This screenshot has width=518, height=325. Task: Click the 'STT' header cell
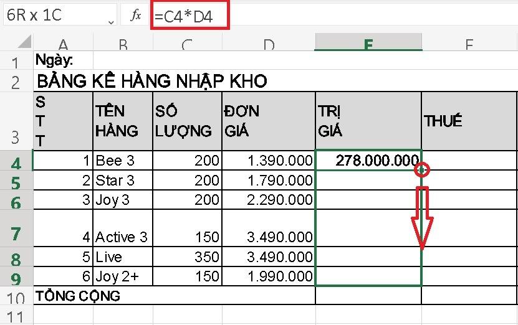[x=63, y=121]
